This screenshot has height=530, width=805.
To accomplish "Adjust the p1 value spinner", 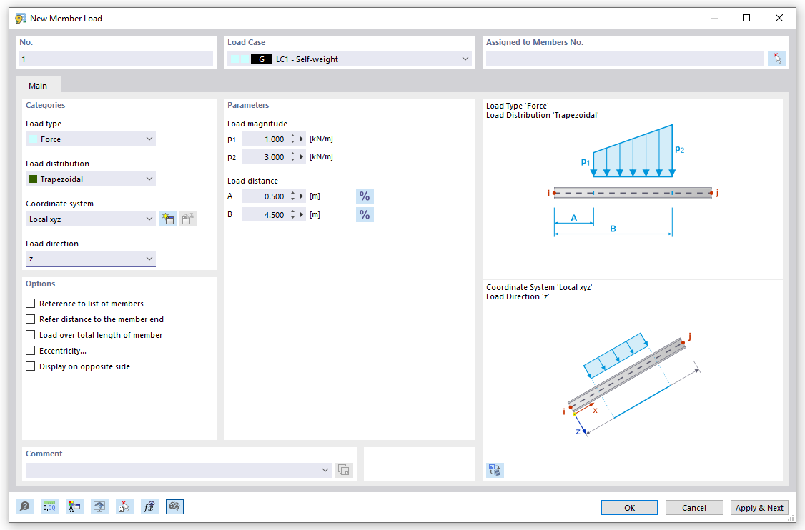I will (x=292, y=139).
